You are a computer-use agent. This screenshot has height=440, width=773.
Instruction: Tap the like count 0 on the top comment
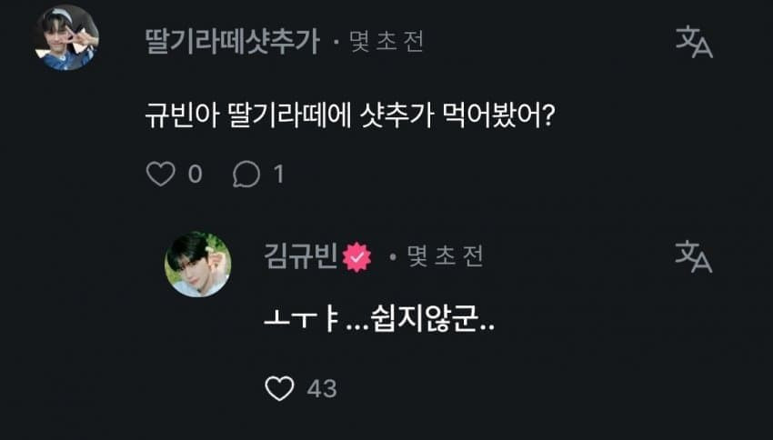click(196, 175)
